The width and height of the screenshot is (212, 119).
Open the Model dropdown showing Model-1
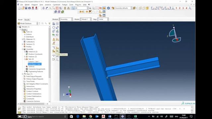pos(86,19)
